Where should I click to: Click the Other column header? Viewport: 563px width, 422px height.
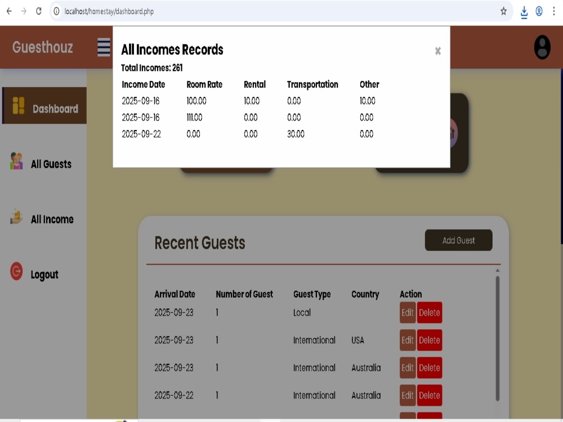click(369, 84)
